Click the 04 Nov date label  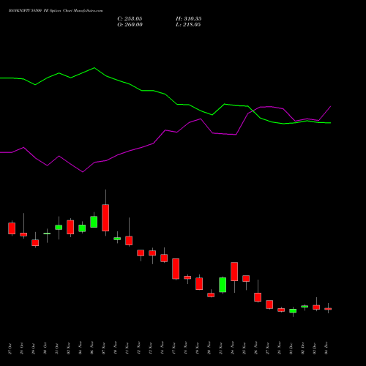(80, 348)
